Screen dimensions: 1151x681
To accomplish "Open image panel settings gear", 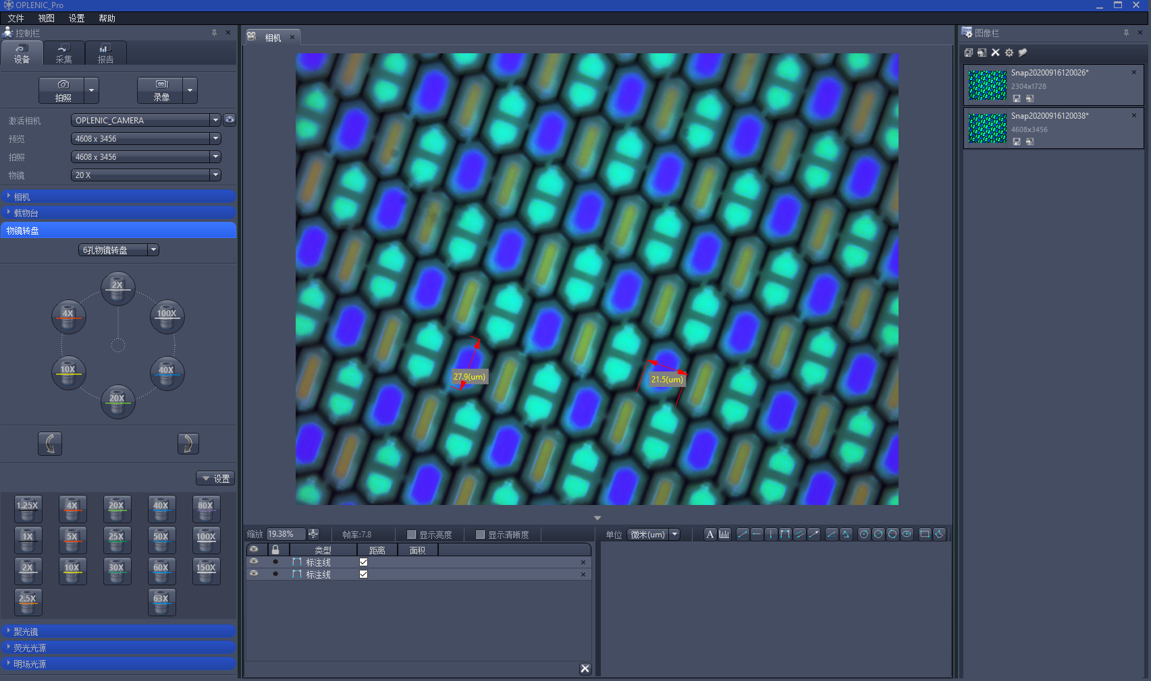I will [1009, 53].
